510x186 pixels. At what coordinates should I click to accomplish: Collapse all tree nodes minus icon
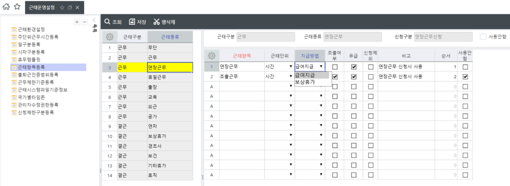(x=84, y=22)
